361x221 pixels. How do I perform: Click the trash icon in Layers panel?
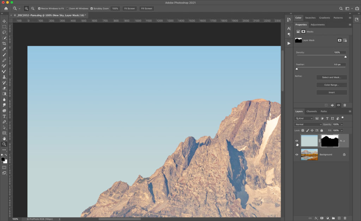[x=345, y=218]
